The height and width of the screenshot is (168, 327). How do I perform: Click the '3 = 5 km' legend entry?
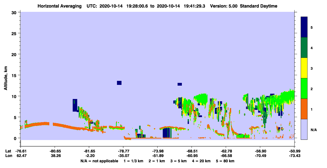click(178, 161)
